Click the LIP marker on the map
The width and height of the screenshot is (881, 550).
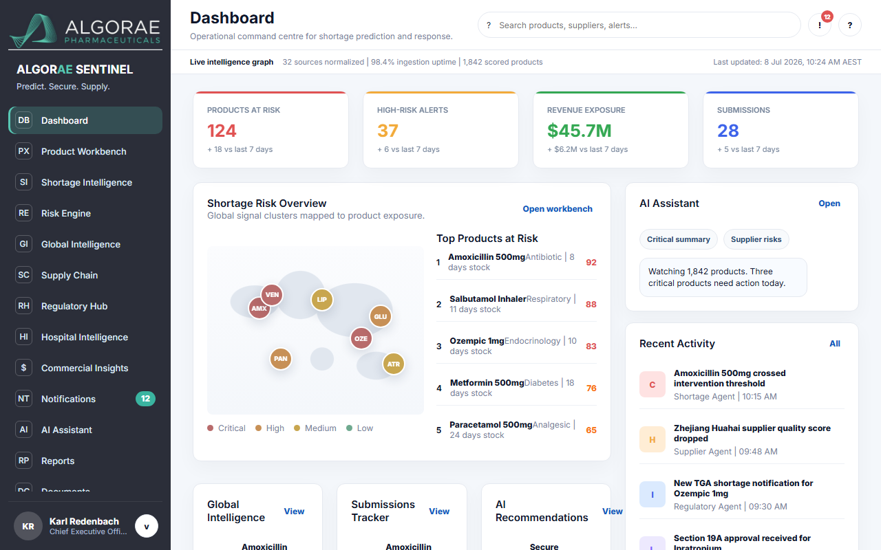pos(321,300)
